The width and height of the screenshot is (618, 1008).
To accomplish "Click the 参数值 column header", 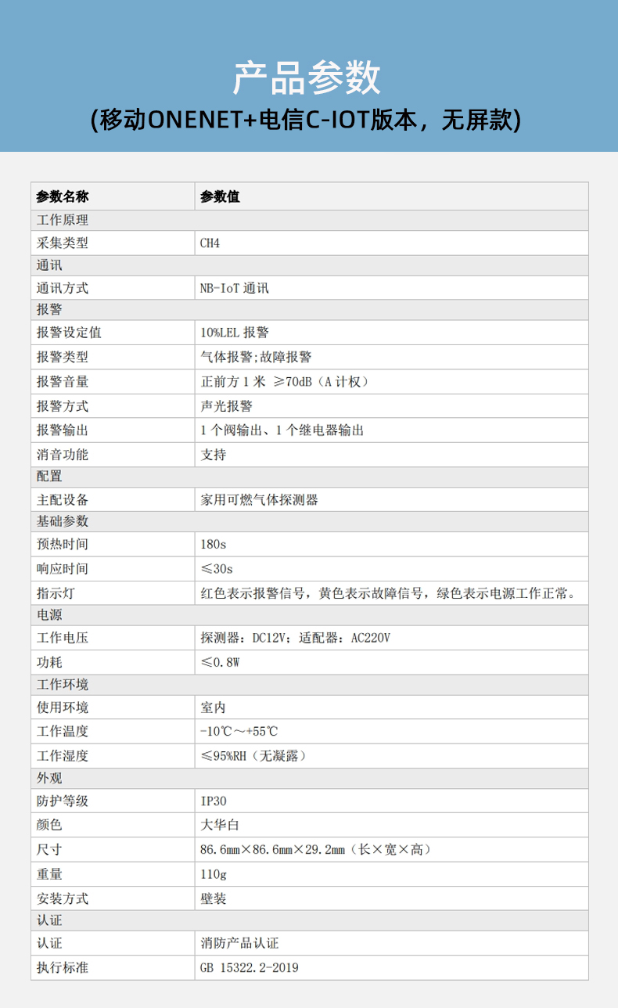I will click(391, 196).
